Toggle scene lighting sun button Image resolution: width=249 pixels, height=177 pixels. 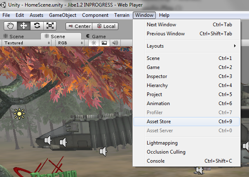94,43
